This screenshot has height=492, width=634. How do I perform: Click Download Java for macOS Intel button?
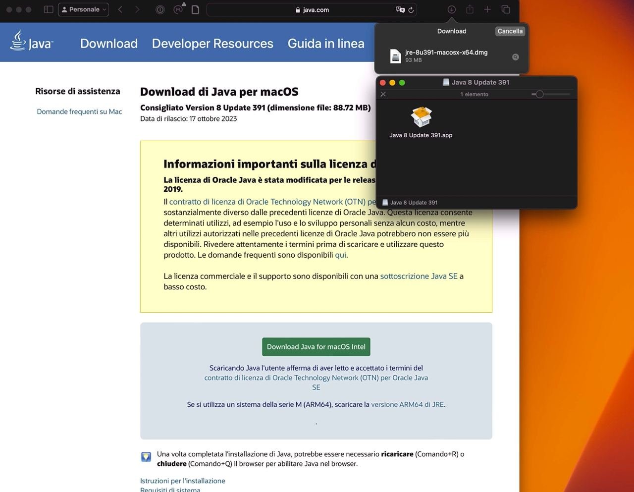[x=316, y=347]
